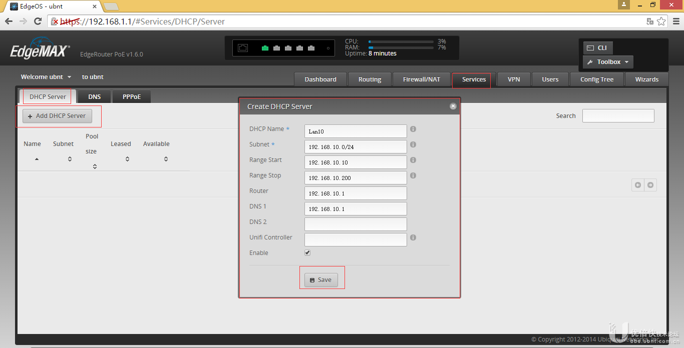The image size is (684, 348).
Task: Uncheck the Enable checkbox
Action: 307,253
